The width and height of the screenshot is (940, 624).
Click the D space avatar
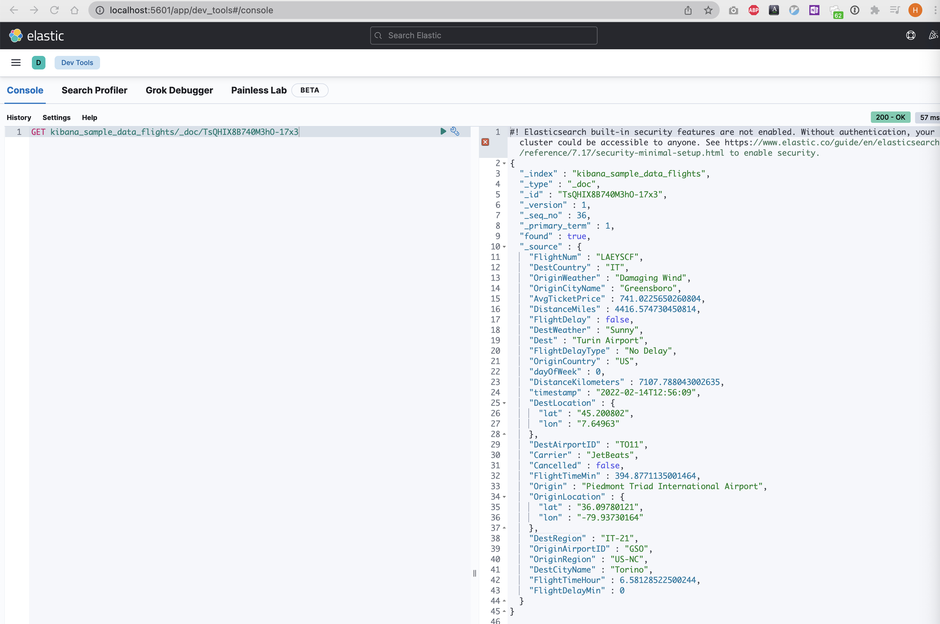coord(39,63)
